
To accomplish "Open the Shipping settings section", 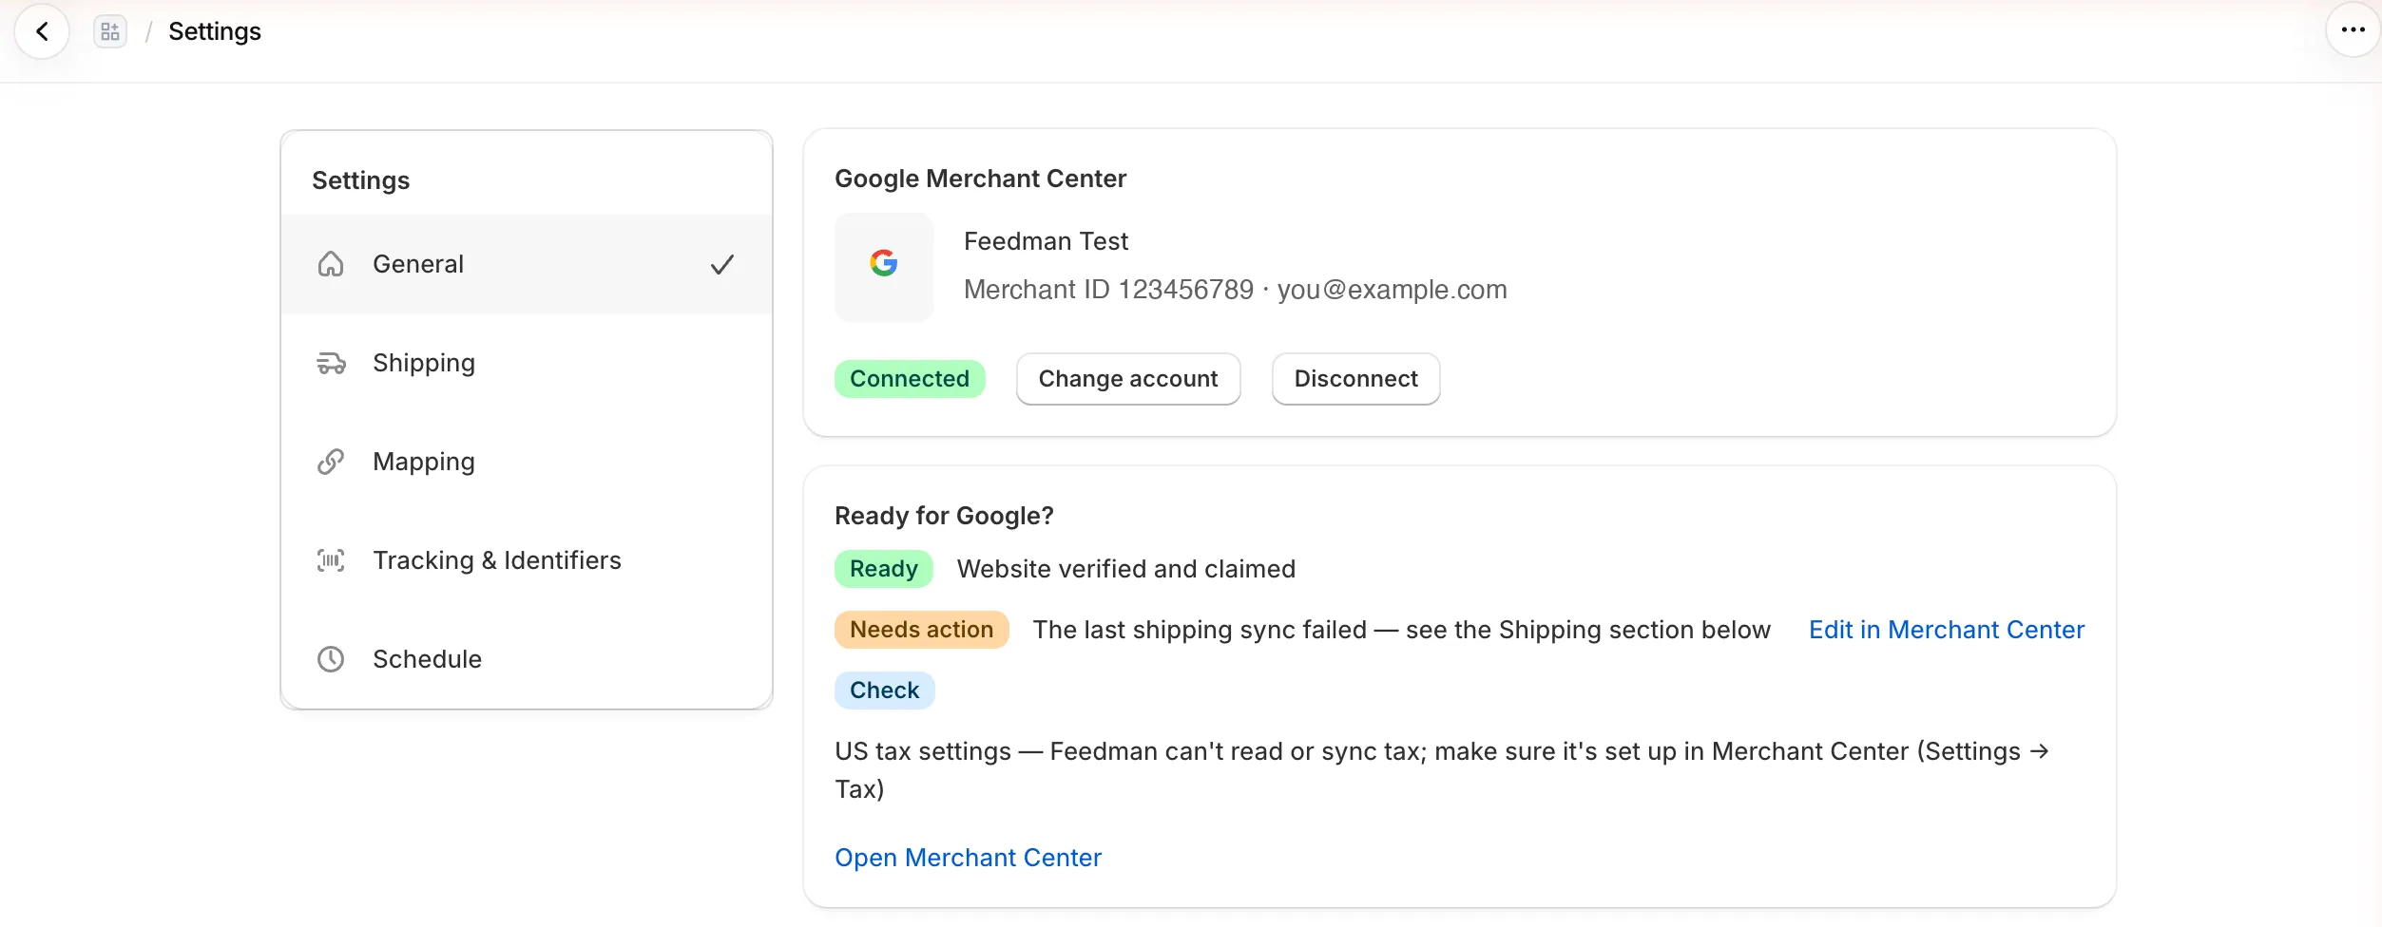I will tap(527, 363).
